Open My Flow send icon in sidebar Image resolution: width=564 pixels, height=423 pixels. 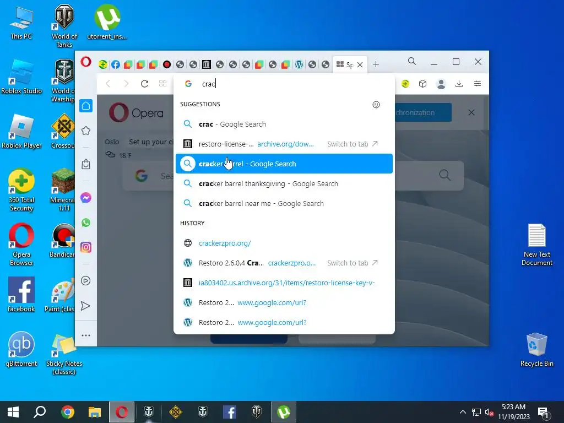(x=86, y=306)
